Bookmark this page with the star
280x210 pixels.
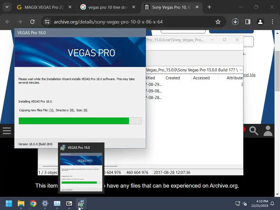(218, 22)
